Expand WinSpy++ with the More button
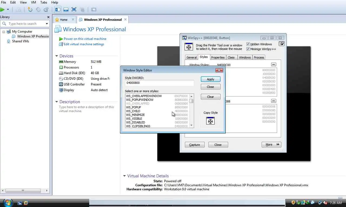Image resolution: width=346 pixels, height=207 pixels. (x=271, y=145)
